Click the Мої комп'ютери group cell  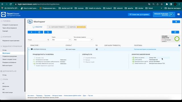[71, 49]
